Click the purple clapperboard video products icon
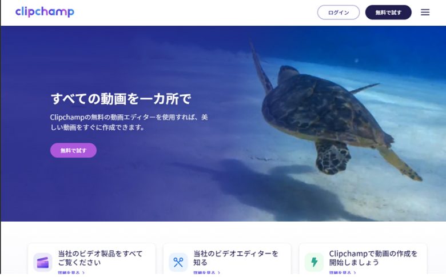This screenshot has width=446, height=277. click(43, 262)
